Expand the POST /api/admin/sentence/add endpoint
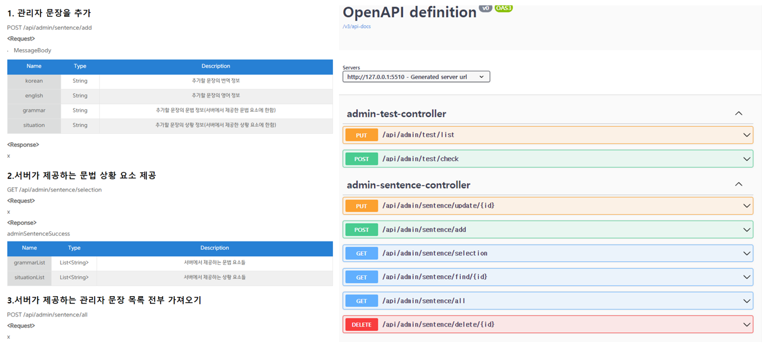Screen dimensions: 763x345 746,230
